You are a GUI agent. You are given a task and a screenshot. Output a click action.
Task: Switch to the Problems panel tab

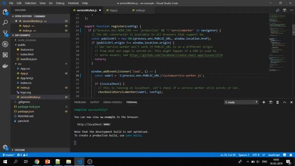(80, 102)
